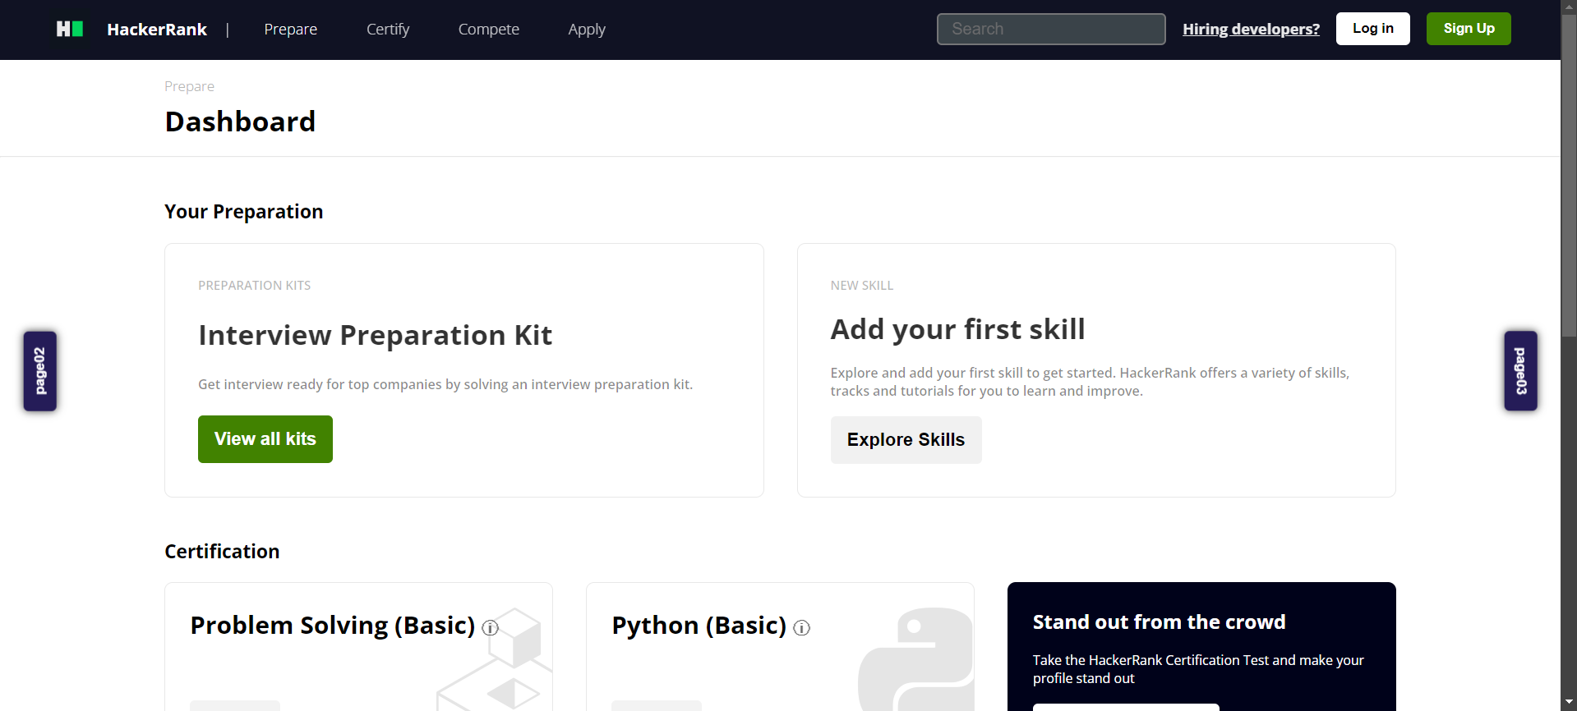Open the Python (Basic) certification card

click(780, 647)
